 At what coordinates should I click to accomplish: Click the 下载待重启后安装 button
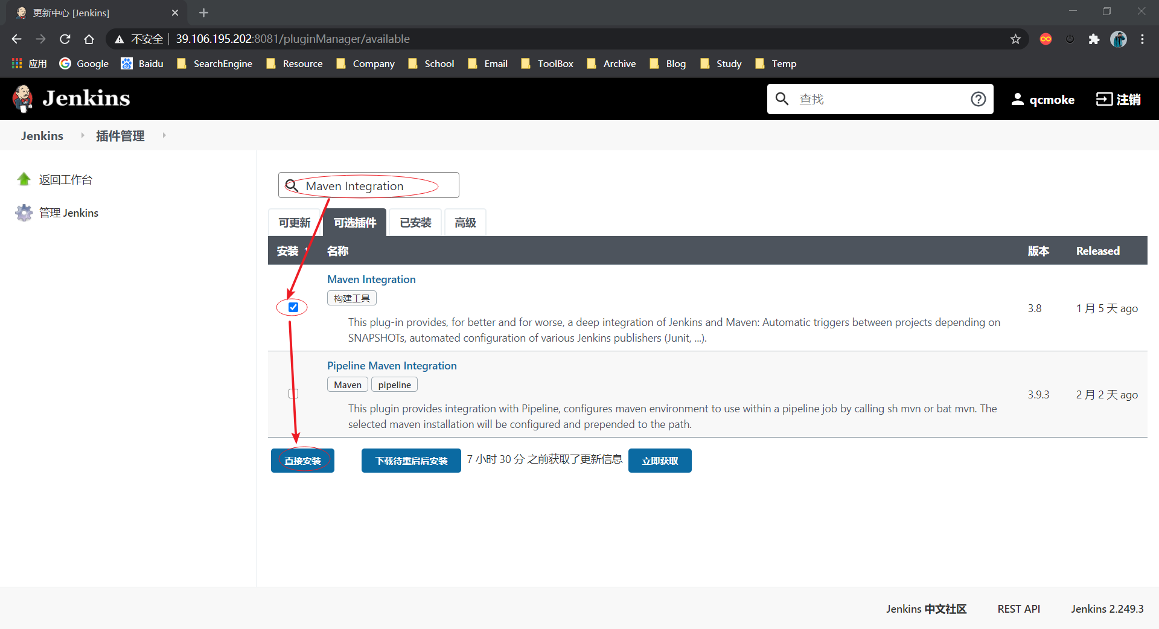pos(411,461)
